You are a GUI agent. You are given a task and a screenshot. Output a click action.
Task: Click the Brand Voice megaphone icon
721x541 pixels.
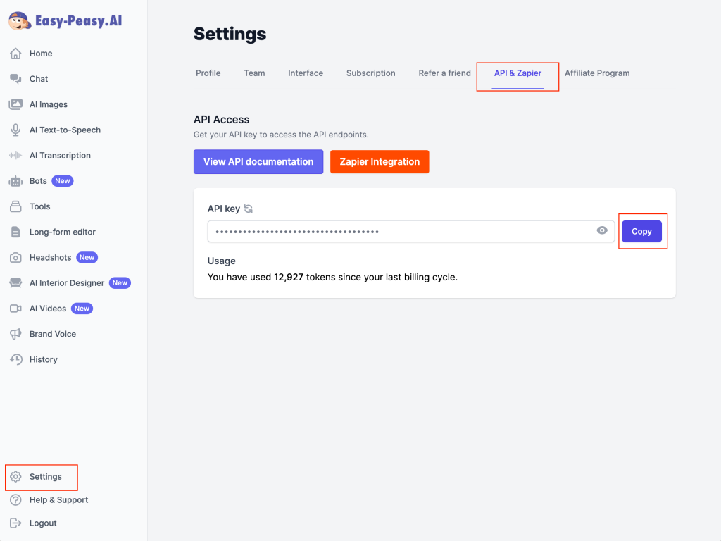click(x=15, y=334)
